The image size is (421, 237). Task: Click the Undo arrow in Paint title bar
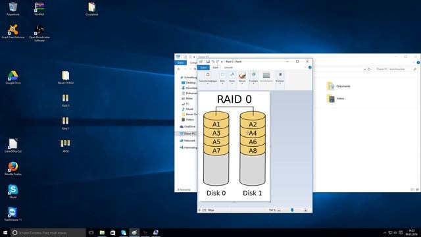coord(212,61)
